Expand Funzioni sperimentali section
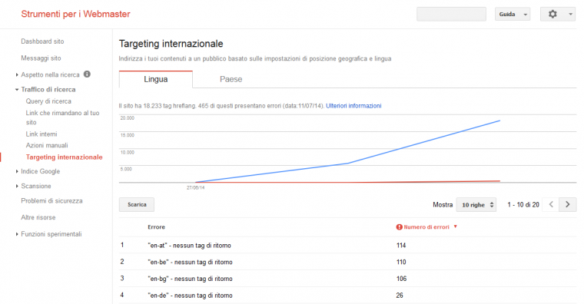 tap(17, 234)
